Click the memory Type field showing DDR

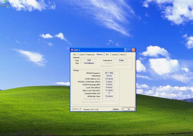[x=89, y=60]
